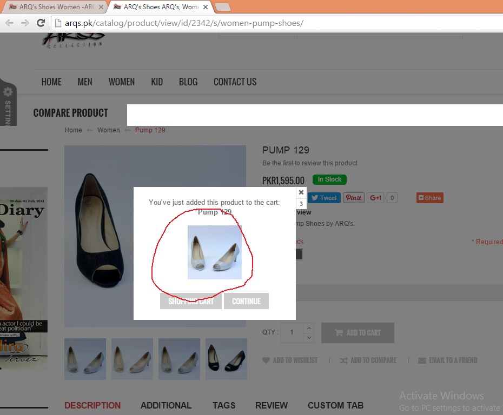503x415 pixels.
Task: Switch to the first browser tab
Action: click(54, 7)
